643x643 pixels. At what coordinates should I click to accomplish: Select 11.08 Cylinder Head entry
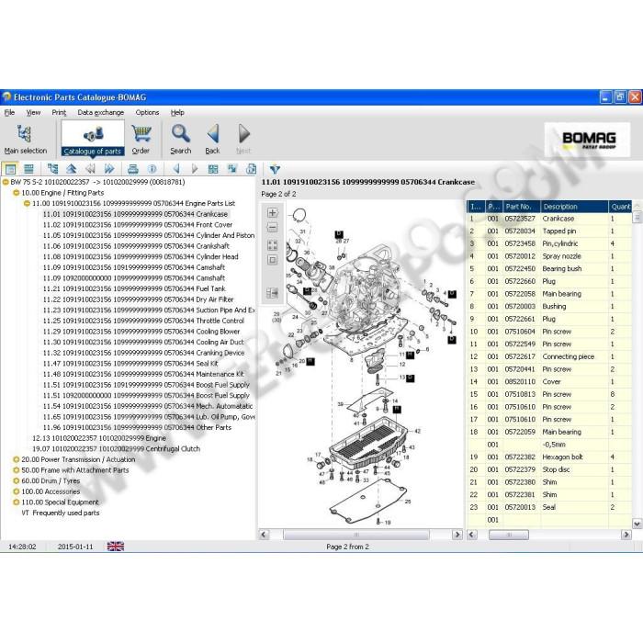(141, 256)
